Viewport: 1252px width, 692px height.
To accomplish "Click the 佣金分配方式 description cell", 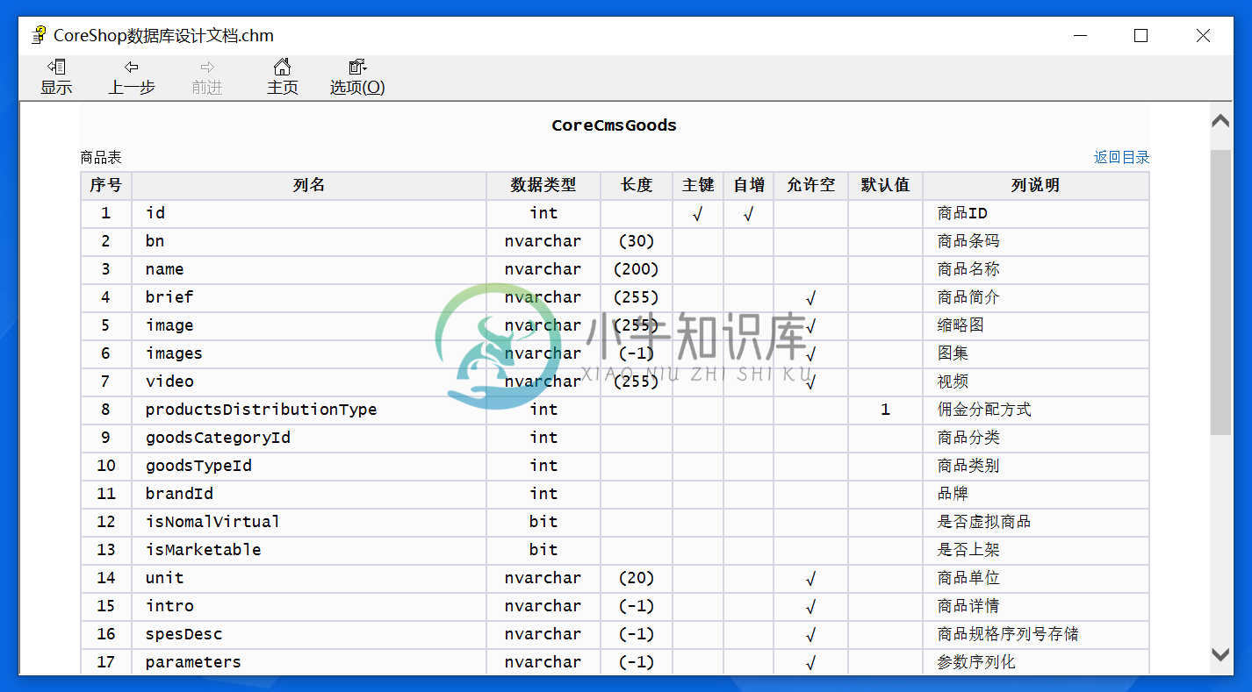I will tap(1035, 410).
